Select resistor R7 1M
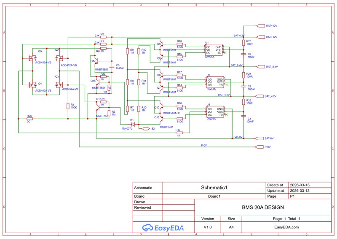 [x=127, y=109]
